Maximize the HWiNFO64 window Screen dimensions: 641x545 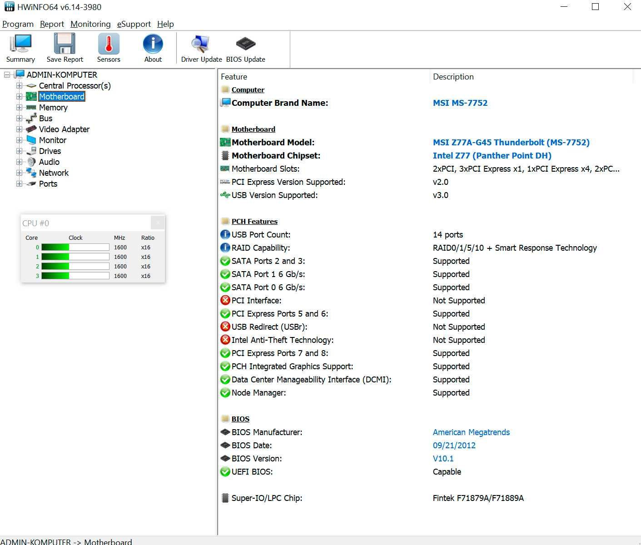click(596, 7)
